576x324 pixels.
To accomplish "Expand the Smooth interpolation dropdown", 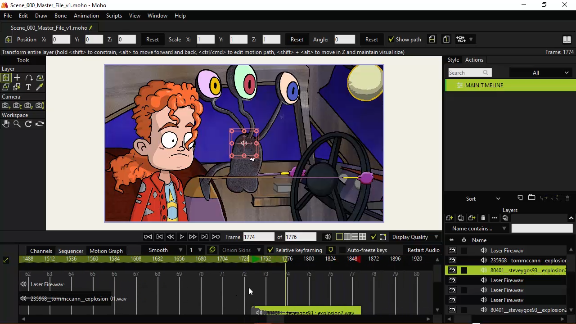I will (x=165, y=250).
